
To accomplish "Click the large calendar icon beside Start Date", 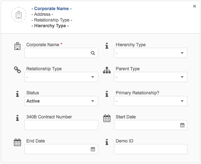I will tap(107, 118).
